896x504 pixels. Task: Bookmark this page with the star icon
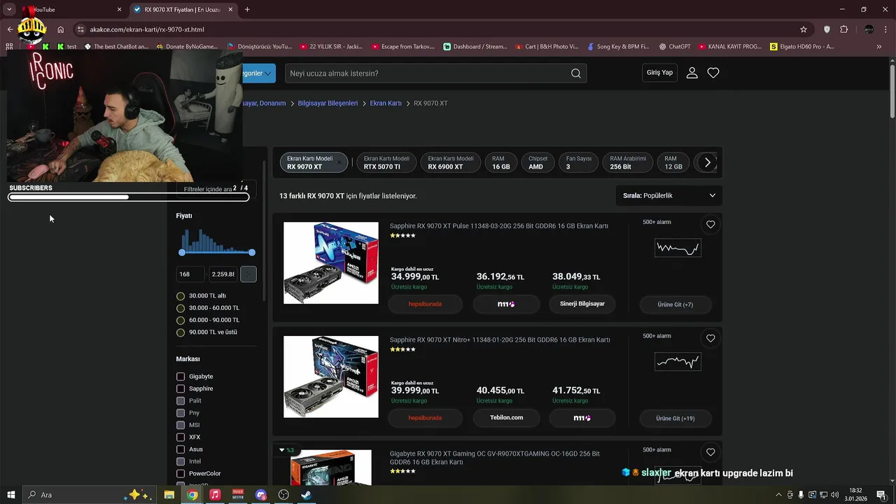804,29
